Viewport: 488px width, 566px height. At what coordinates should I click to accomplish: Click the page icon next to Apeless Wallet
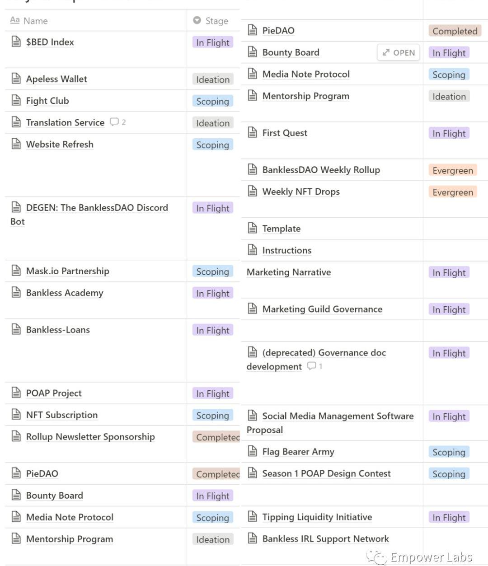[16, 79]
